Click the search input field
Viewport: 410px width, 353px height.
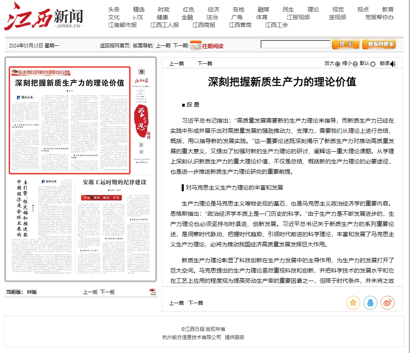pos(295,44)
